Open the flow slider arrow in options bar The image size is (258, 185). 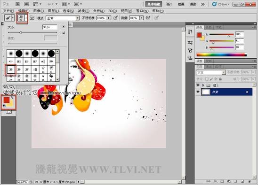coord(142,18)
